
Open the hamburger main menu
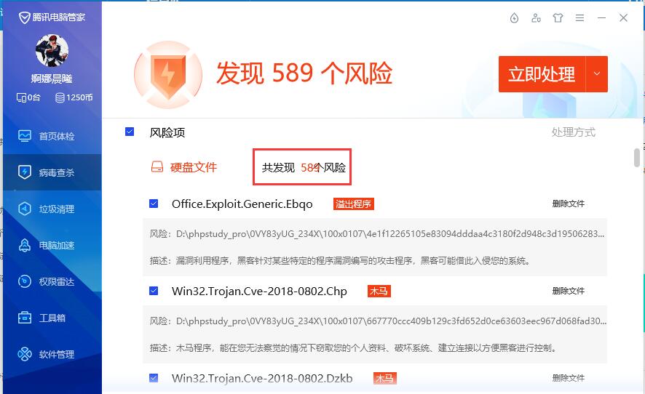pos(579,17)
